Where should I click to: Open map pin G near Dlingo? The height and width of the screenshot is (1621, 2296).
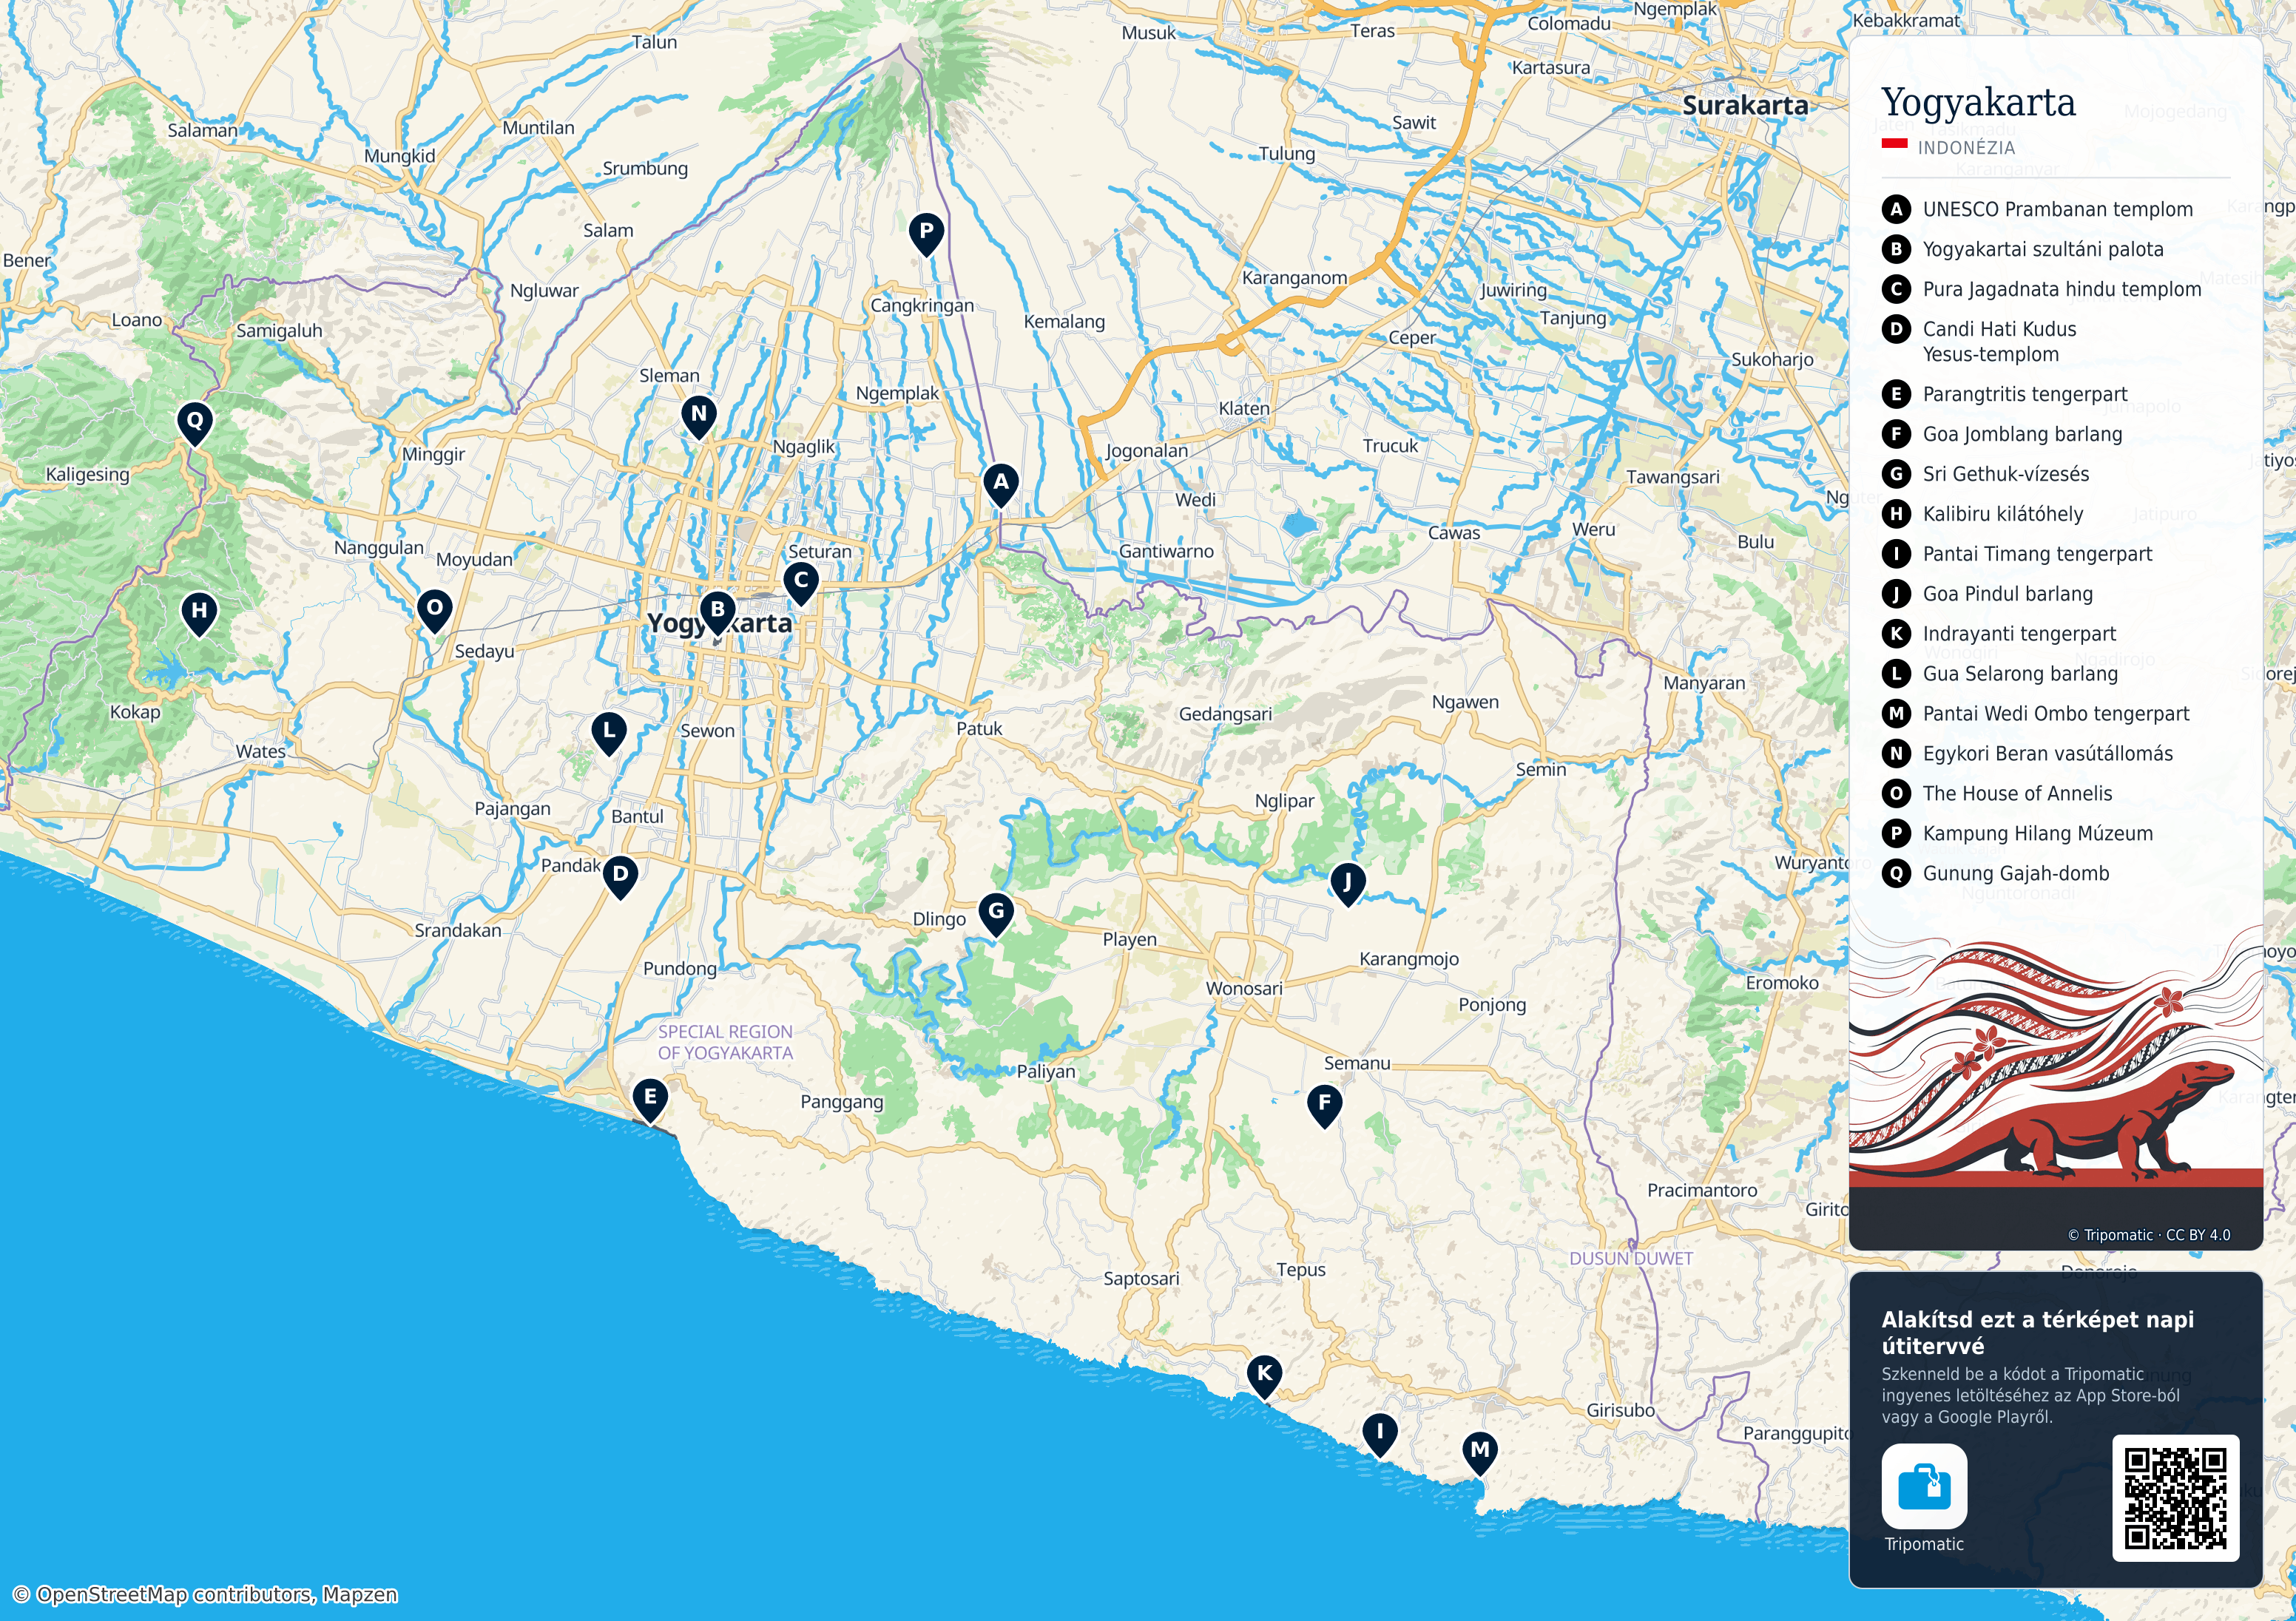[x=996, y=914]
